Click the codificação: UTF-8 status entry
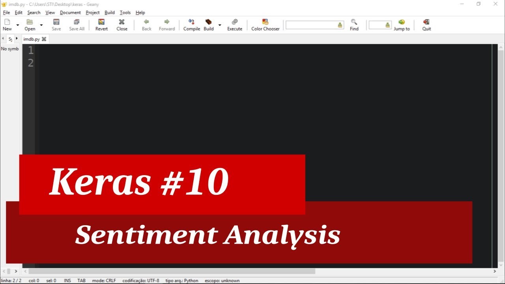Screen dimensions: 505x284 tap(141, 280)
